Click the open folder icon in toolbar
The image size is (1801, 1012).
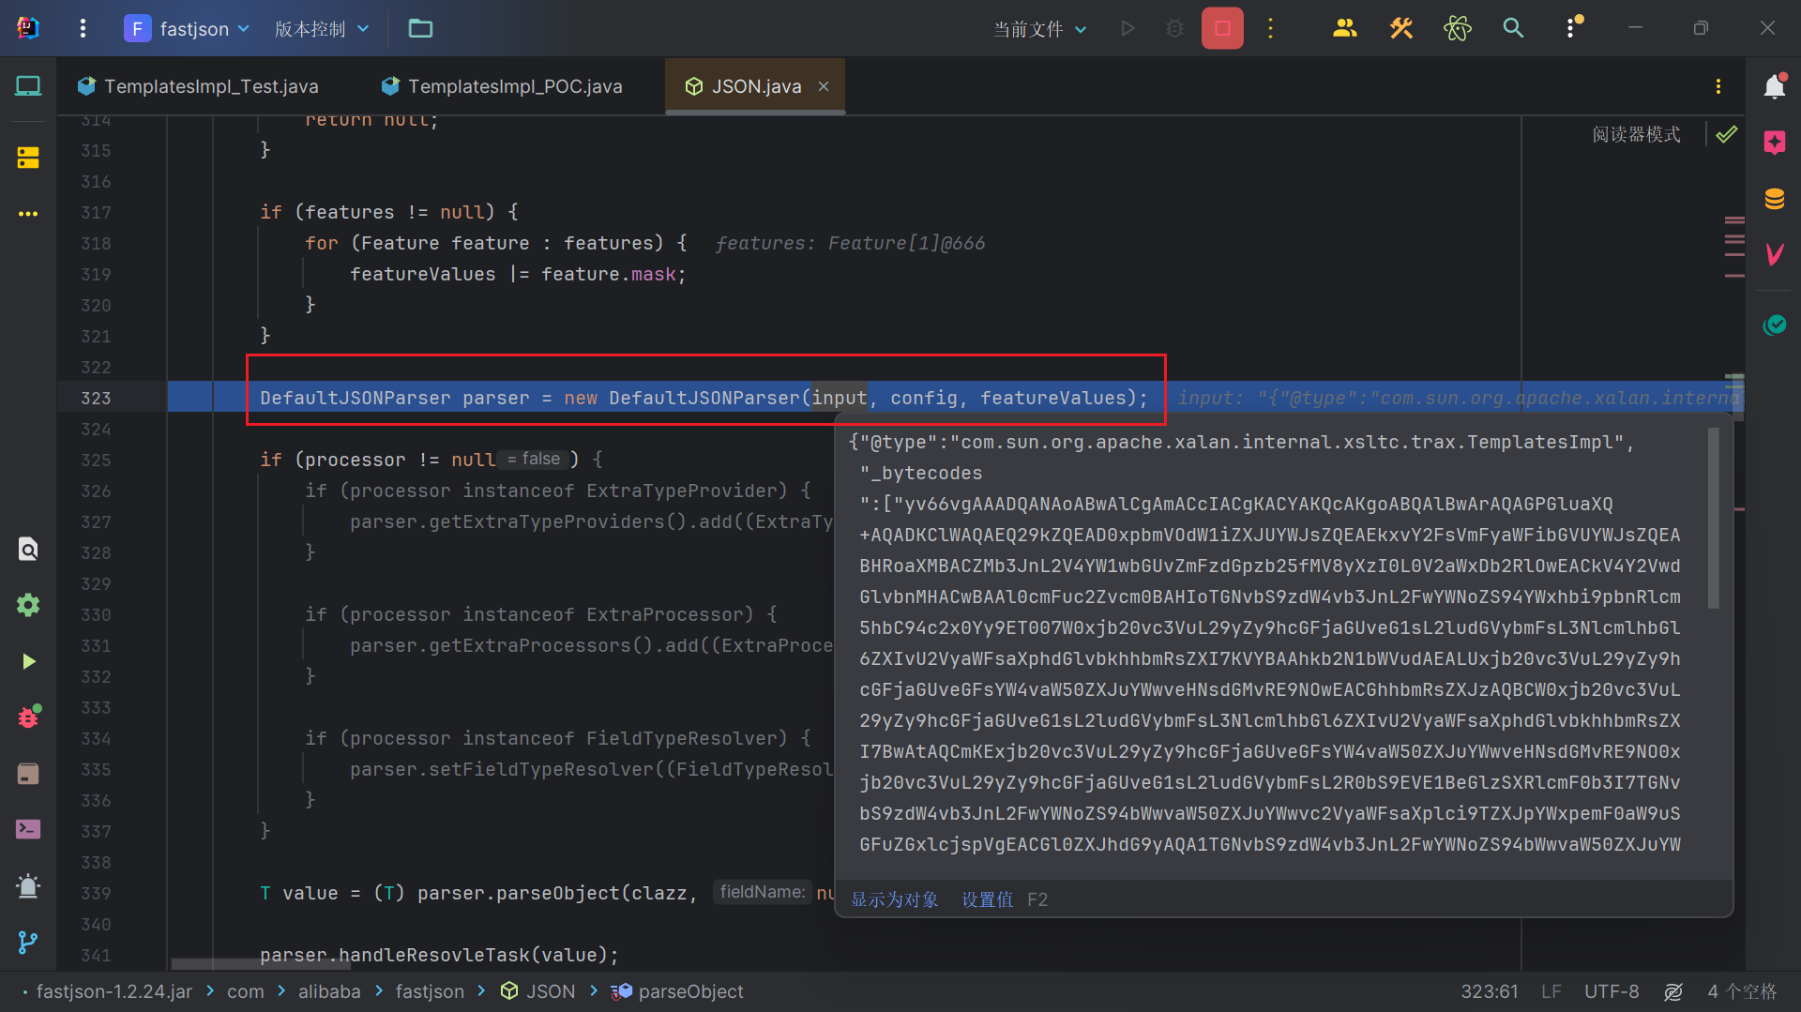[420, 28]
